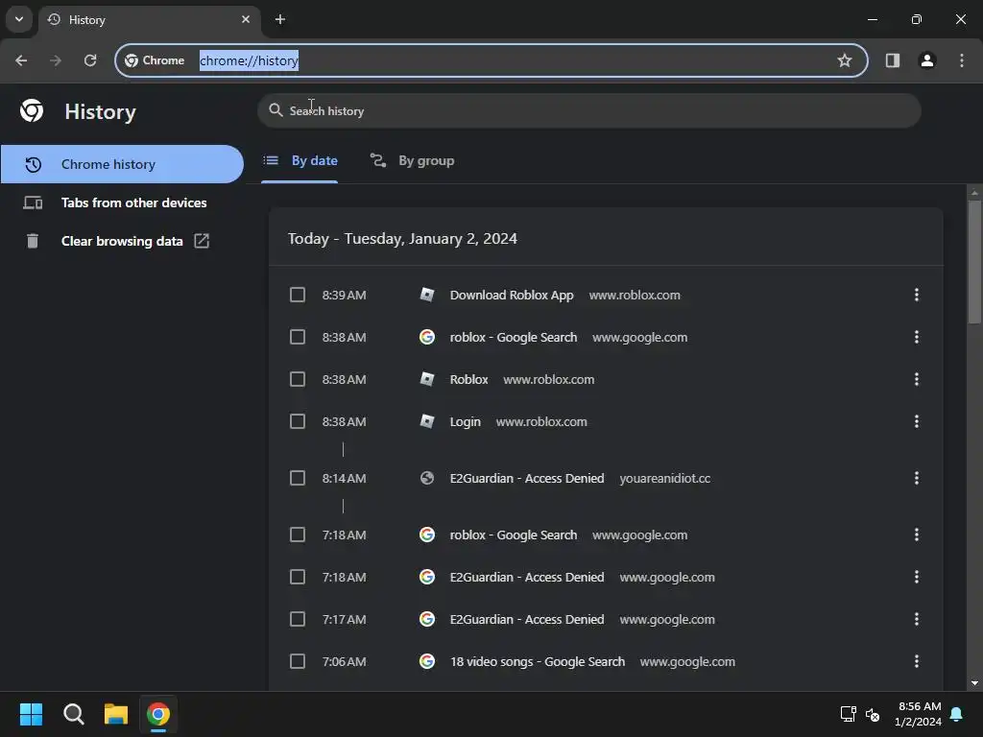This screenshot has width=983, height=737.
Task: Click the back navigation arrow
Action: [x=21, y=60]
